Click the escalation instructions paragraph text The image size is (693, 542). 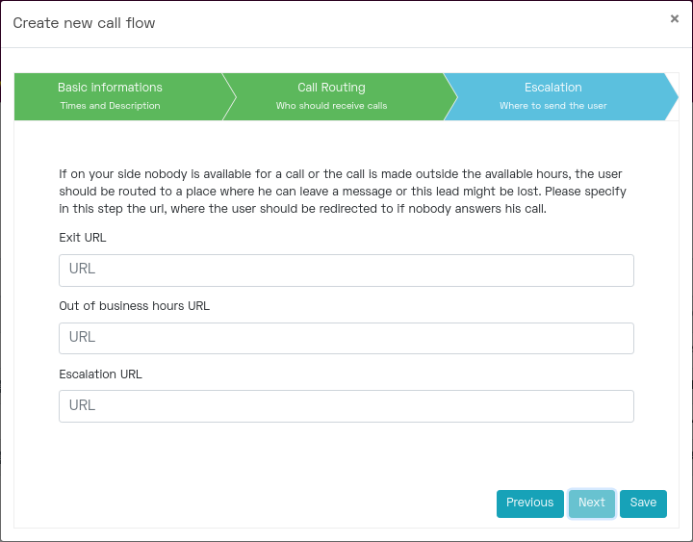(x=343, y=191)
